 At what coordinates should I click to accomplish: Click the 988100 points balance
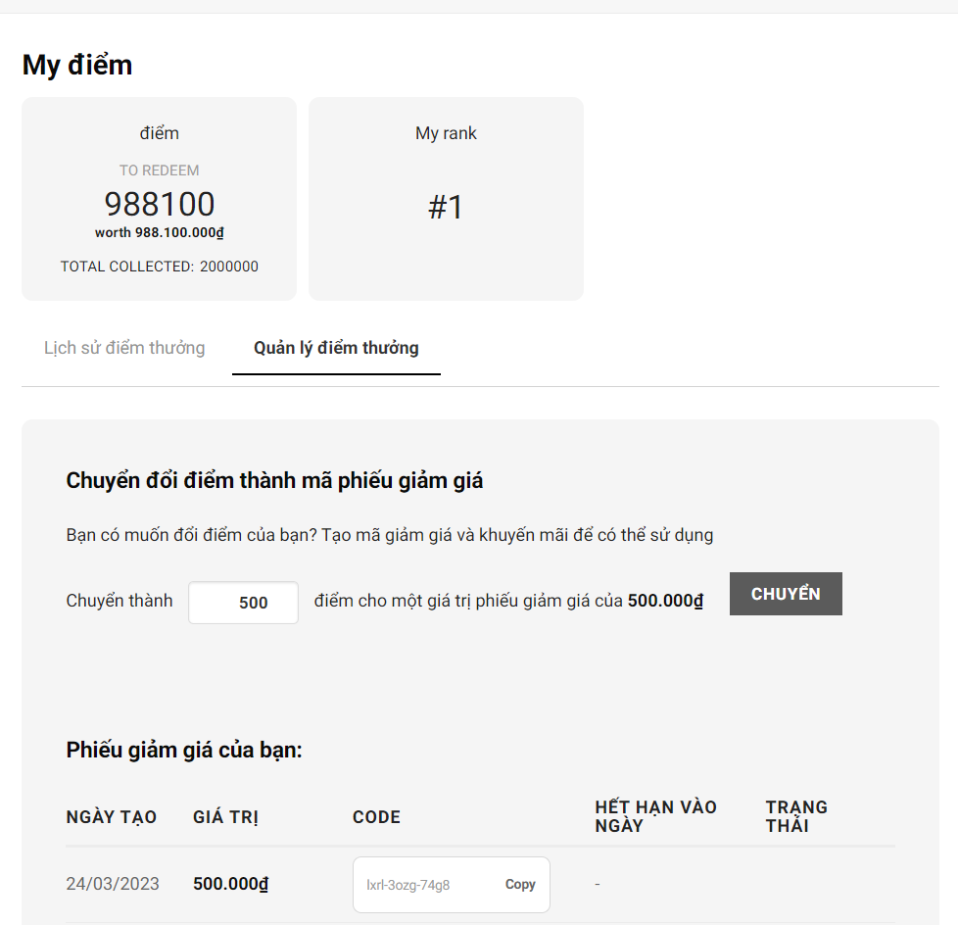coord(160,204)
